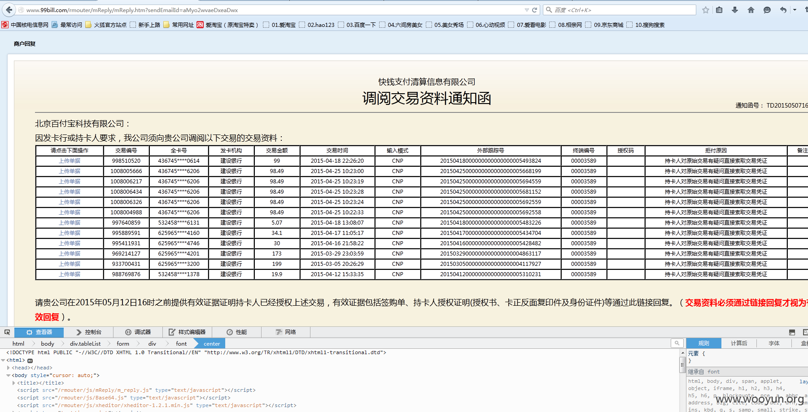Select Base64.js script line in markup

pyautogui.click(x=123, y=398)
